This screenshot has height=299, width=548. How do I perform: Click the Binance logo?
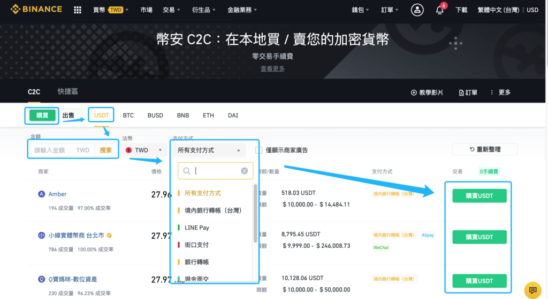[36, 10]
